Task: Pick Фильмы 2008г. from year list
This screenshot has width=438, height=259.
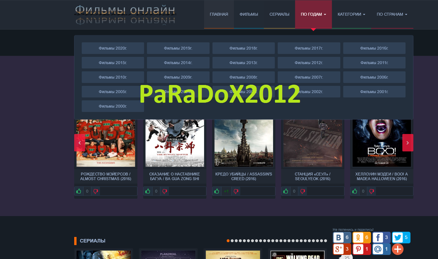Action: pos(243,77)
